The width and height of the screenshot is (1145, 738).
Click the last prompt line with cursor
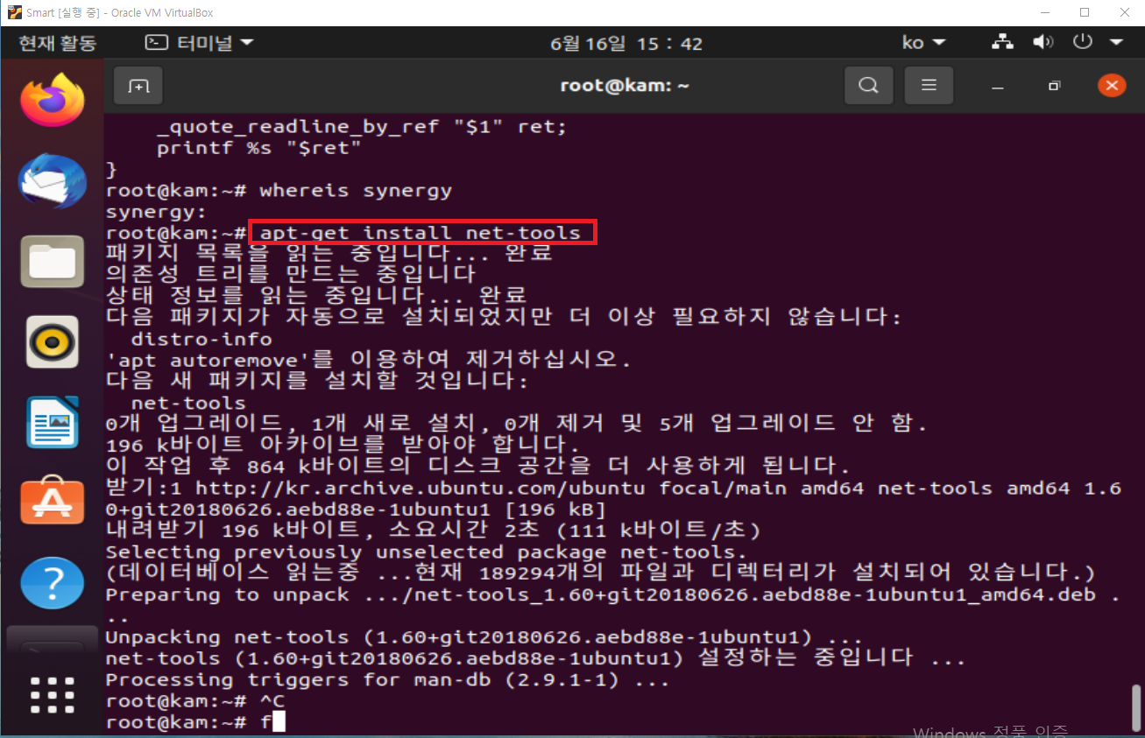point(195,723)
